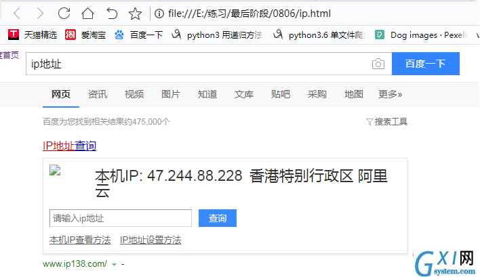Open image search via the camera icon

click(378, 64)
